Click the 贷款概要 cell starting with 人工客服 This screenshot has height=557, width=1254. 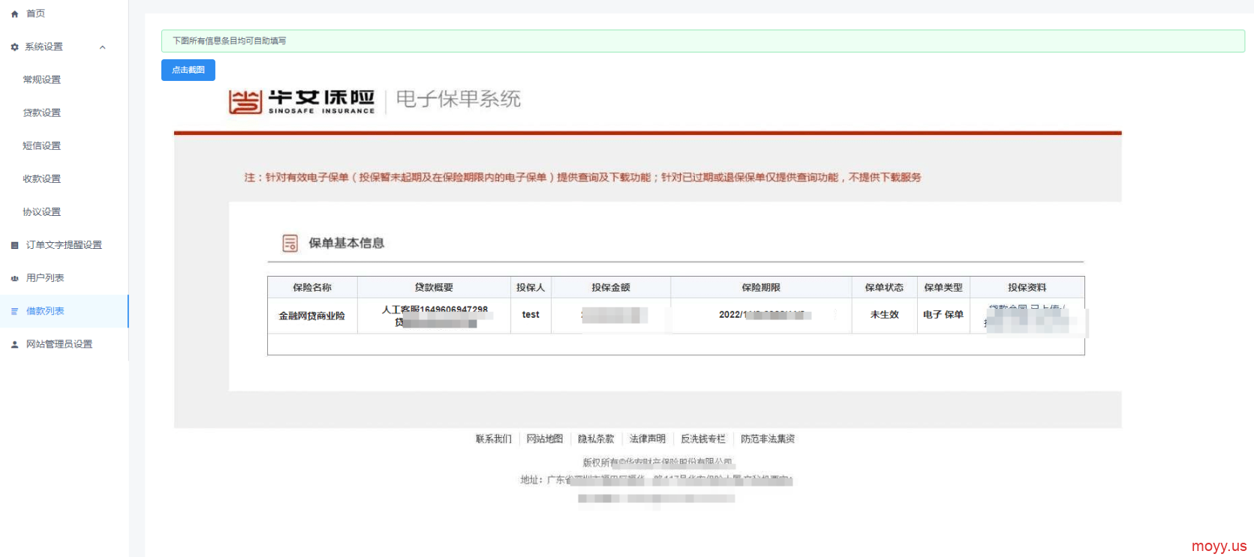(x=435, y=316)
